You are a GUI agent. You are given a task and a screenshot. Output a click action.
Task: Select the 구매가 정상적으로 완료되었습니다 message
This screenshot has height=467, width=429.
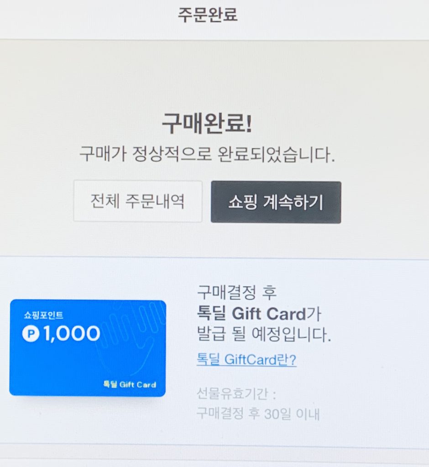pos(207,155)
